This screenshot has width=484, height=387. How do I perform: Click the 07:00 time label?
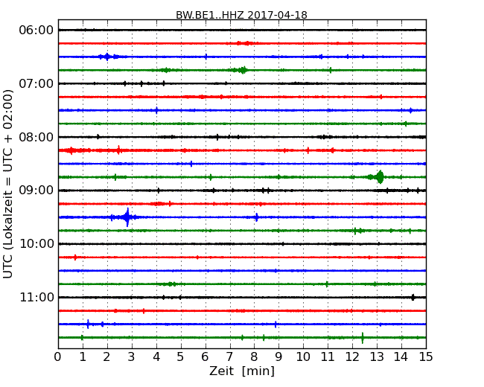click(36, 83)
